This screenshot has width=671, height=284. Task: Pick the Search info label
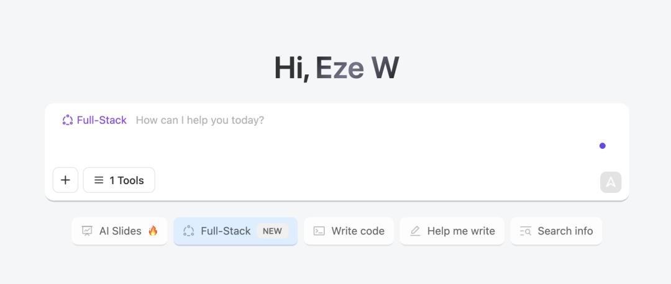tap(565, 231)
